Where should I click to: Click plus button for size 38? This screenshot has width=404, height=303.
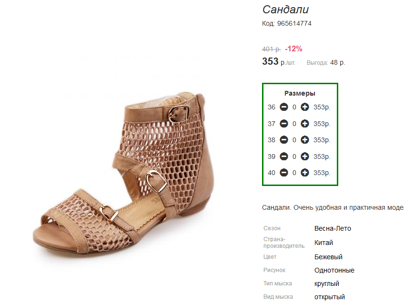[x=305, y=140]
